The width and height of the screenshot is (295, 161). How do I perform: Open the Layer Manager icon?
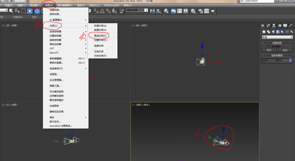pyautogui.click(x=166, y=11)
